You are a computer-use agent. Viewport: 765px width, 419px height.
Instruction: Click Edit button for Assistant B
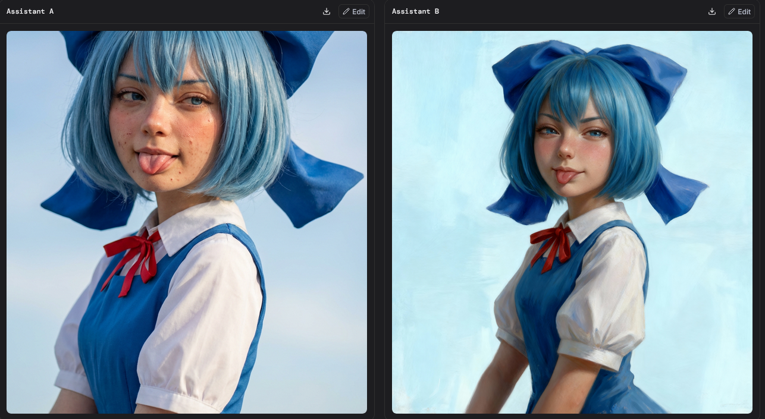click(739, 11)
